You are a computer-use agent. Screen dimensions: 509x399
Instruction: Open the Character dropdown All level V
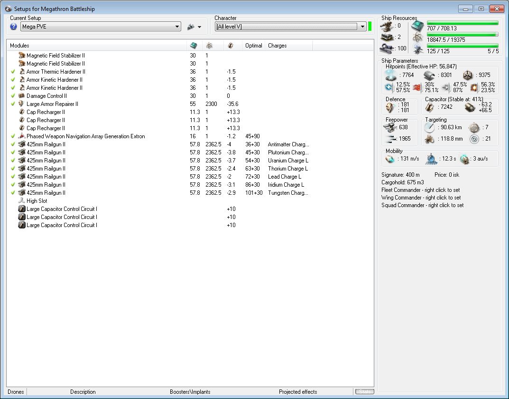point(291,27)
